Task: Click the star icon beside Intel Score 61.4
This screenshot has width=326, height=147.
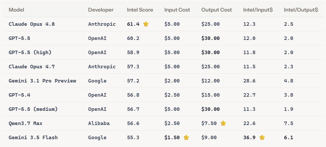Action: (x=146, y=24)
